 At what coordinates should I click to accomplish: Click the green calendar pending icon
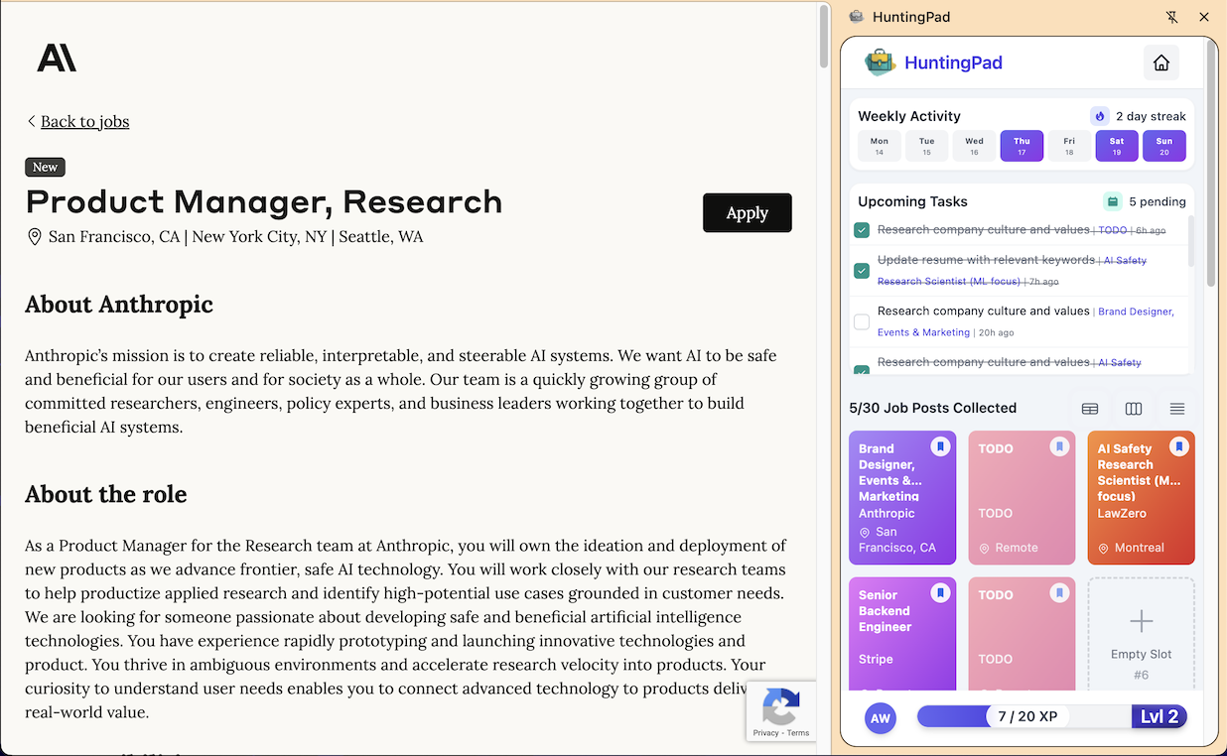[1113, 201]
